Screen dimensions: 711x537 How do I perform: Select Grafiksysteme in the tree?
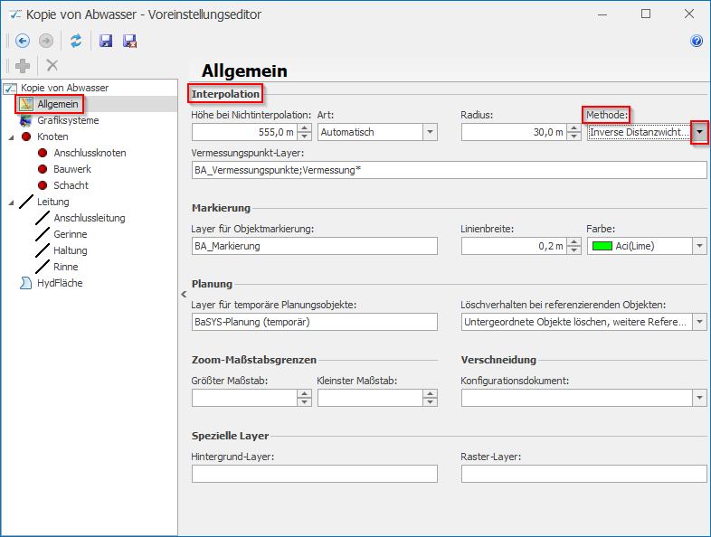pos(68,120)
